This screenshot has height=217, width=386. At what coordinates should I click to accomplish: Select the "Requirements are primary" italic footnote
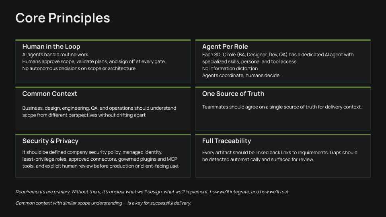pyautogui.click(x=152, y=192)
